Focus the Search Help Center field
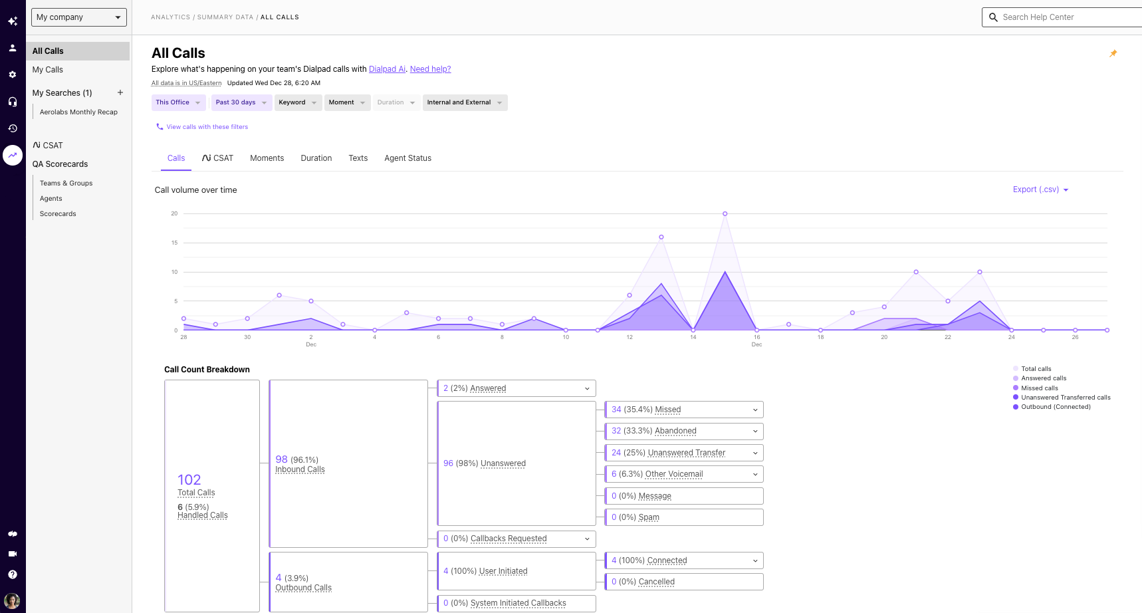This screenshot has width=1142, height=613. [x=1062, y=17]
